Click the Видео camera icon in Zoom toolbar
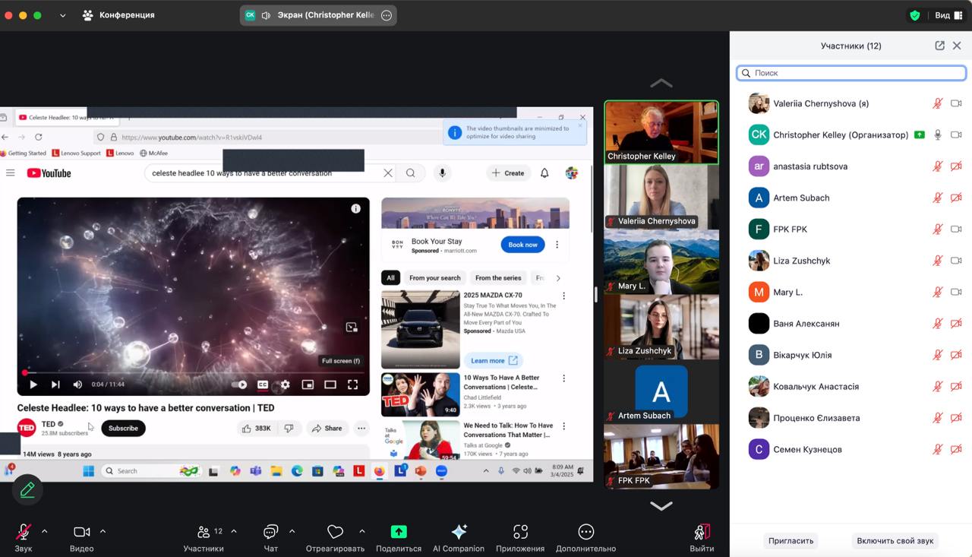972x557 pixels. point(81,532)
